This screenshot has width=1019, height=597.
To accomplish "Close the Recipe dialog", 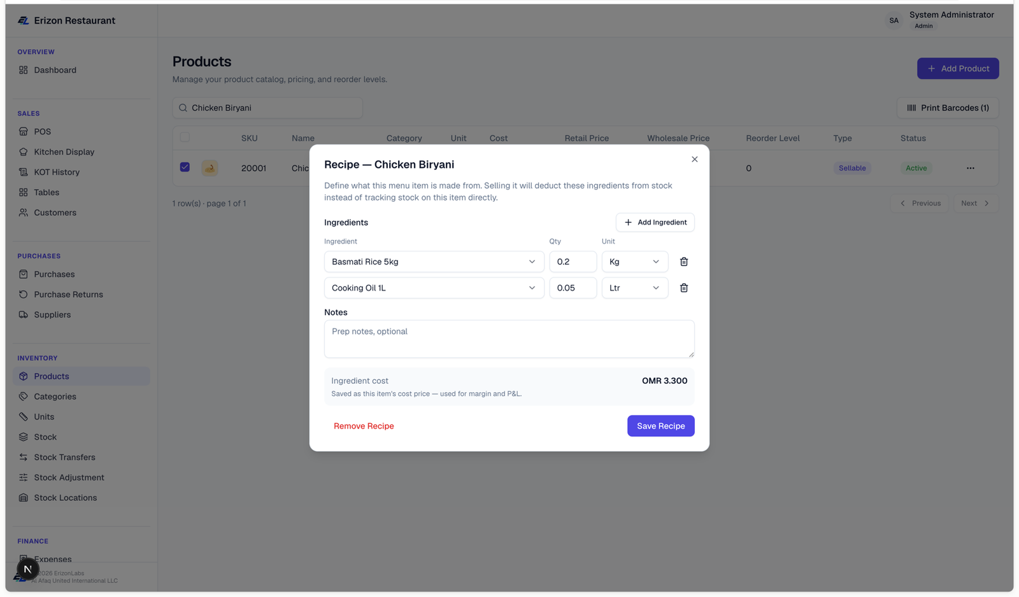I will (695, 159).
